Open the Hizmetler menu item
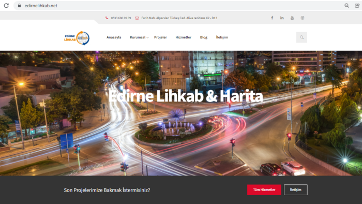Screen dimensions: 362x204 click(x=183, y=37)
